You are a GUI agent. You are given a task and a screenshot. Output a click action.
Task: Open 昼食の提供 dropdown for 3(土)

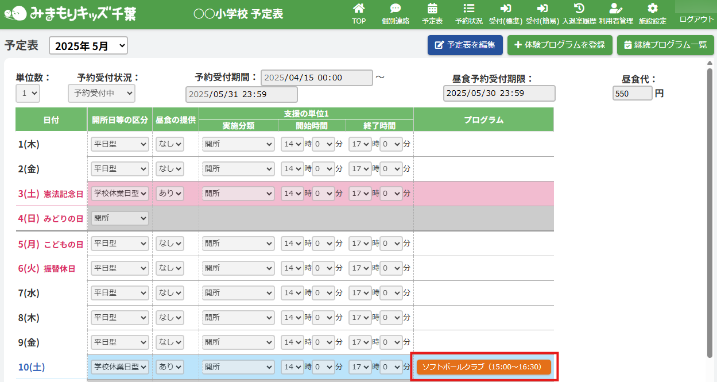point(170,194)
